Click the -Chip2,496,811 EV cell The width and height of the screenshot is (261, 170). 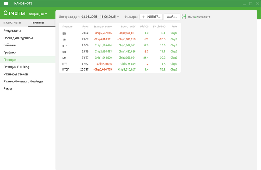(126, 33)
